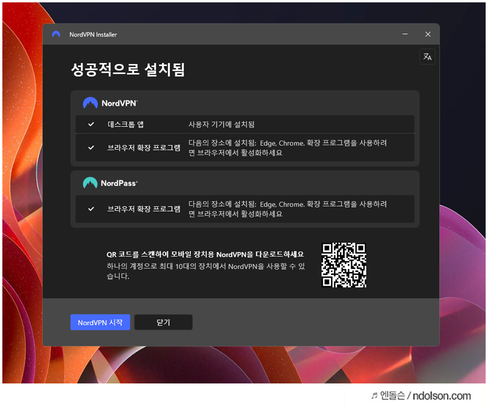Click the QR 코드를 스캔하여 bold text
The image size is (488, 408).
(205, 254)
